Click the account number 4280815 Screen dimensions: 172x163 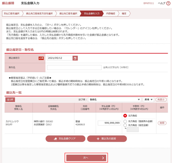(x=80, y=125)
